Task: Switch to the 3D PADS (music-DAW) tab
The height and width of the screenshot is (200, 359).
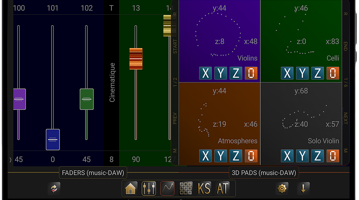Action: [264, 173]
